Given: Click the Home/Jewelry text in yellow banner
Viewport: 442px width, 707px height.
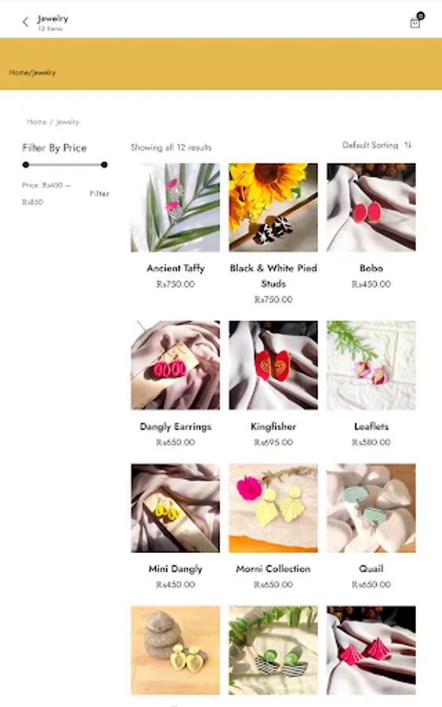Looking at the screenshot, I should [x=32, y=72].
